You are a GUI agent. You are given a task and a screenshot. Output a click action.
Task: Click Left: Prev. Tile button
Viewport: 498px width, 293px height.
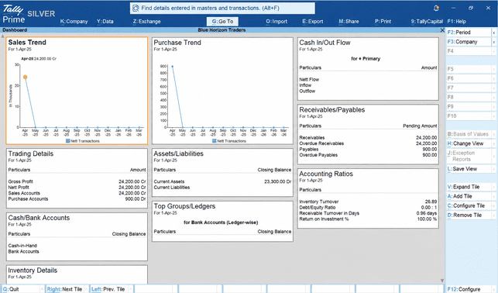[x=111, y=289]
